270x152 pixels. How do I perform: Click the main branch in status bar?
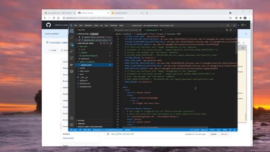click(74, 130)
